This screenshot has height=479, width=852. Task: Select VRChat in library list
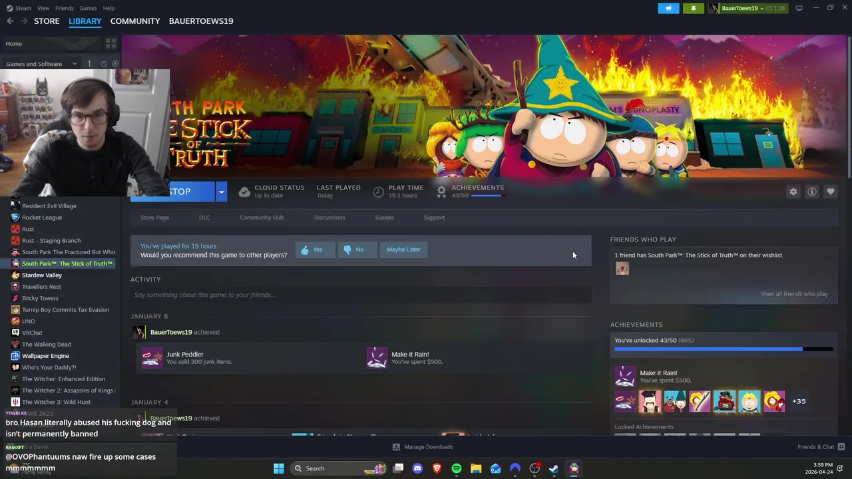point(32,333)
